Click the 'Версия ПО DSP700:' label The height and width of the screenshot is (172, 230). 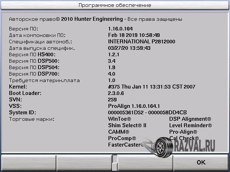[34, 74]
